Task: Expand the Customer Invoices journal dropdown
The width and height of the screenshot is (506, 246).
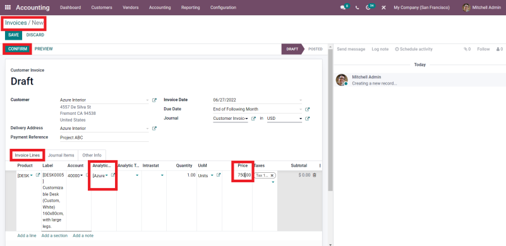Action: [246, 119]
